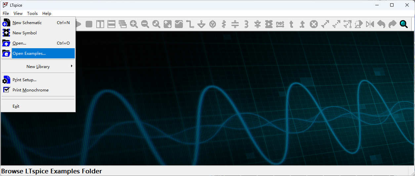Open the Tools menu
The width and height of the screenshot is (415, 176).
[x=32, y=14]
